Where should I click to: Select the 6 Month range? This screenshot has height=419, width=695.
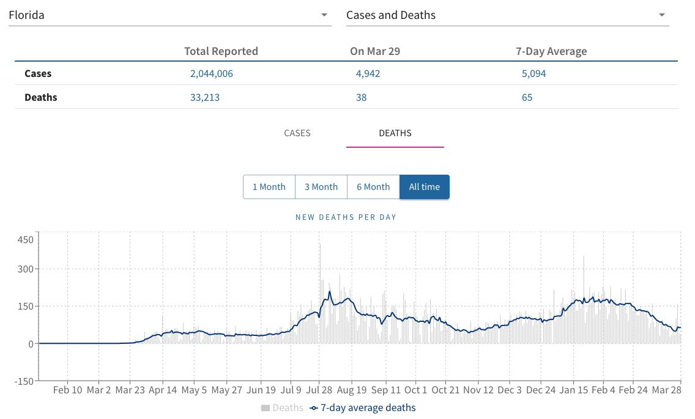(x=373, y=187)
